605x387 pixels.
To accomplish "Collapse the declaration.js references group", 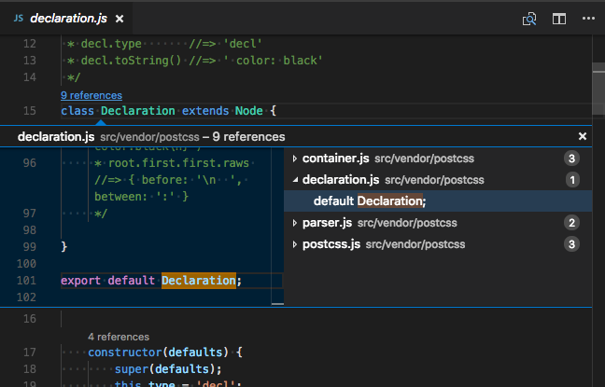I will (x=295, y=180).
